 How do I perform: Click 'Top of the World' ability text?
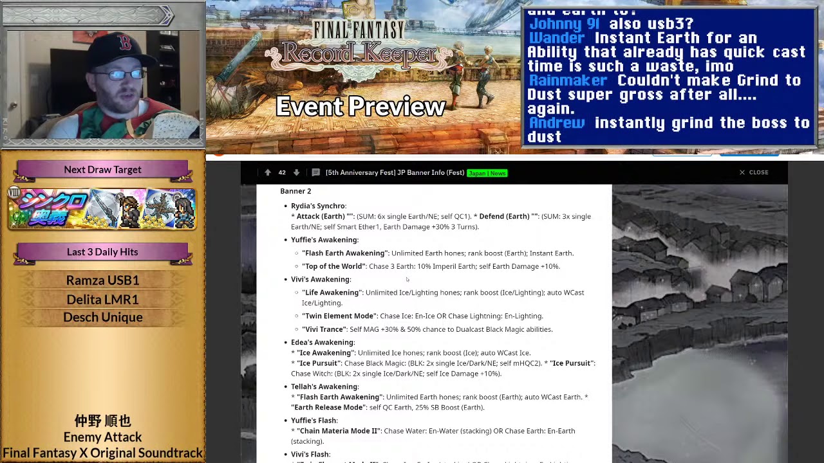pyautogui.click(x=333, y=266)
